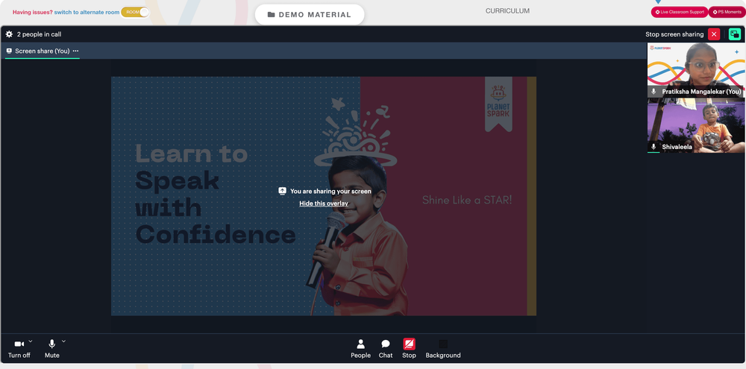Expand camera options chevron
The width and height of the screenshot is (746, 369).
pos(31,341)
